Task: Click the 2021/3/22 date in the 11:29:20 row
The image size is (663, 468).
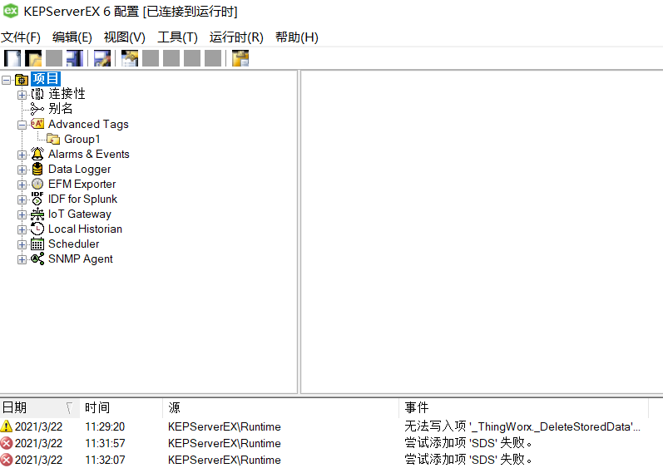Action: [x=38, y=426]
